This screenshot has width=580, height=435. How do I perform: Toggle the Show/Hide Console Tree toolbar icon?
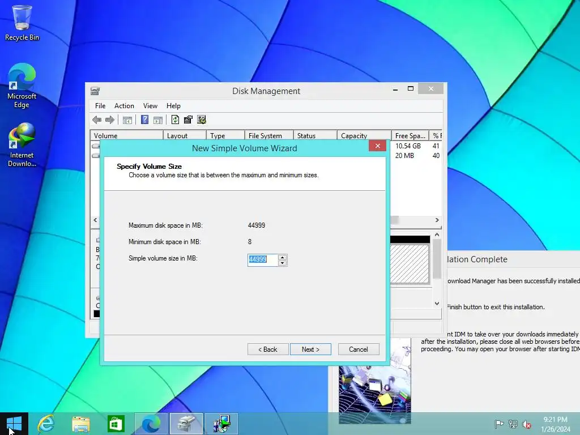(127, 120)
